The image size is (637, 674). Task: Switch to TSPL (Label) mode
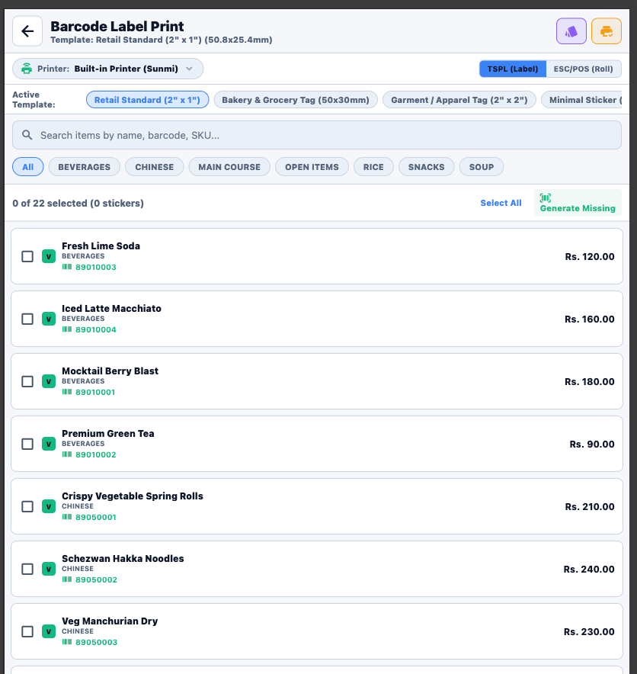513,69
